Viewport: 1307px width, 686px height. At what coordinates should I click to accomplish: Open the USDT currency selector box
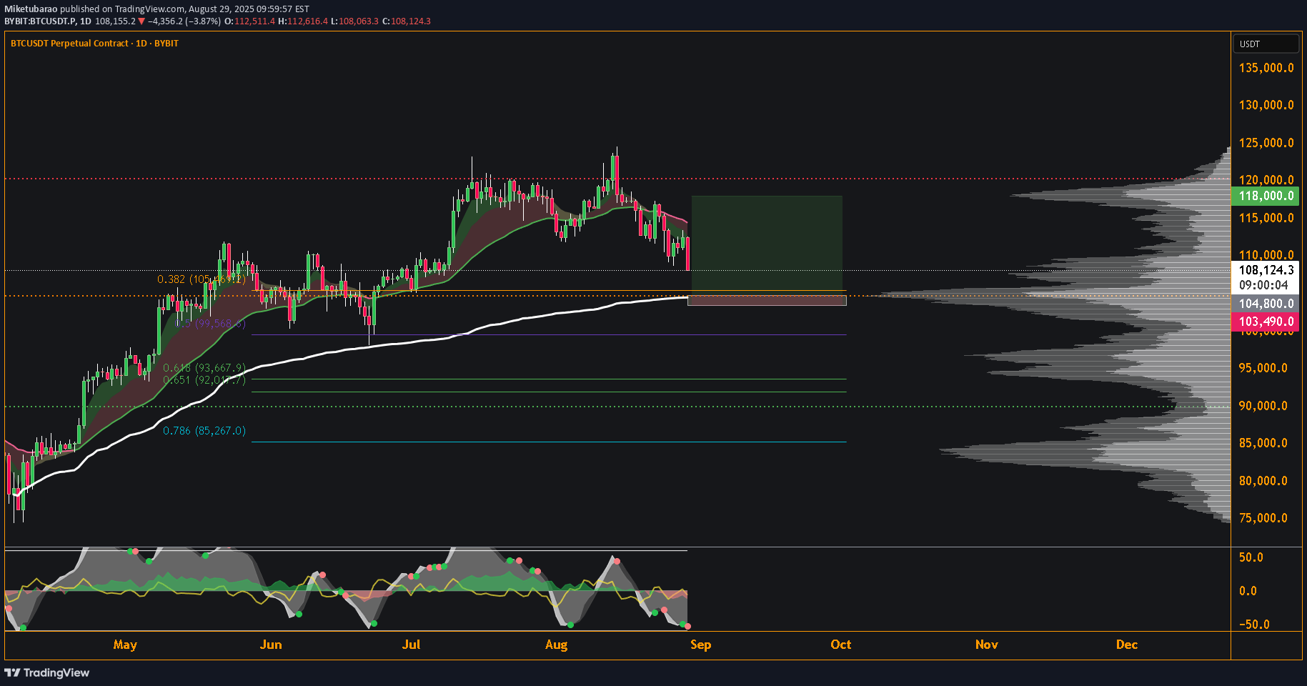[x=1266, y=44]
